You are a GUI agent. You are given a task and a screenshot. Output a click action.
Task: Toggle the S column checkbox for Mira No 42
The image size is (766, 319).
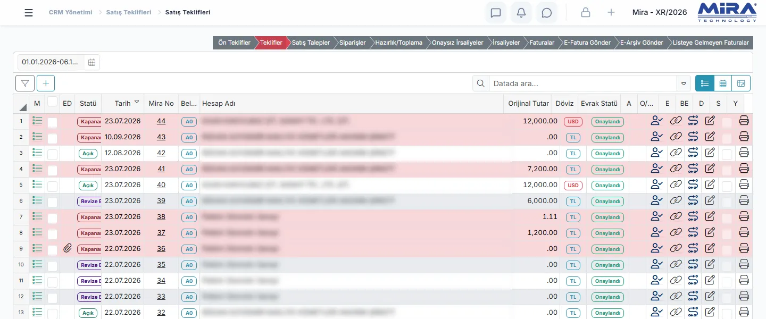[727, 154]
